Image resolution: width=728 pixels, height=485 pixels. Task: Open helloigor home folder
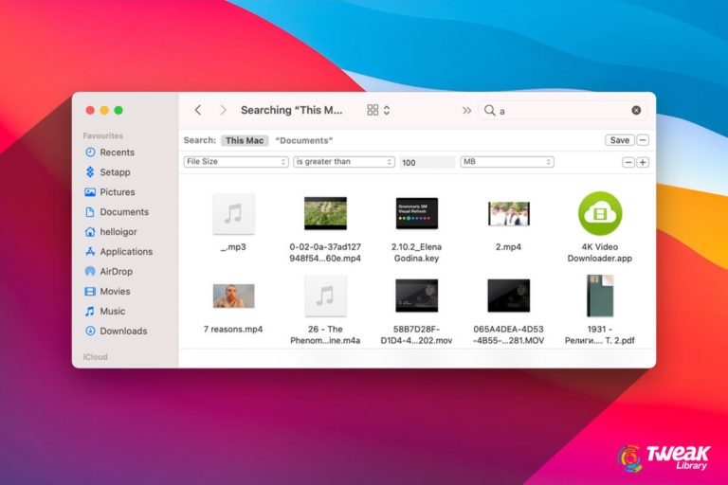point(111,231)
